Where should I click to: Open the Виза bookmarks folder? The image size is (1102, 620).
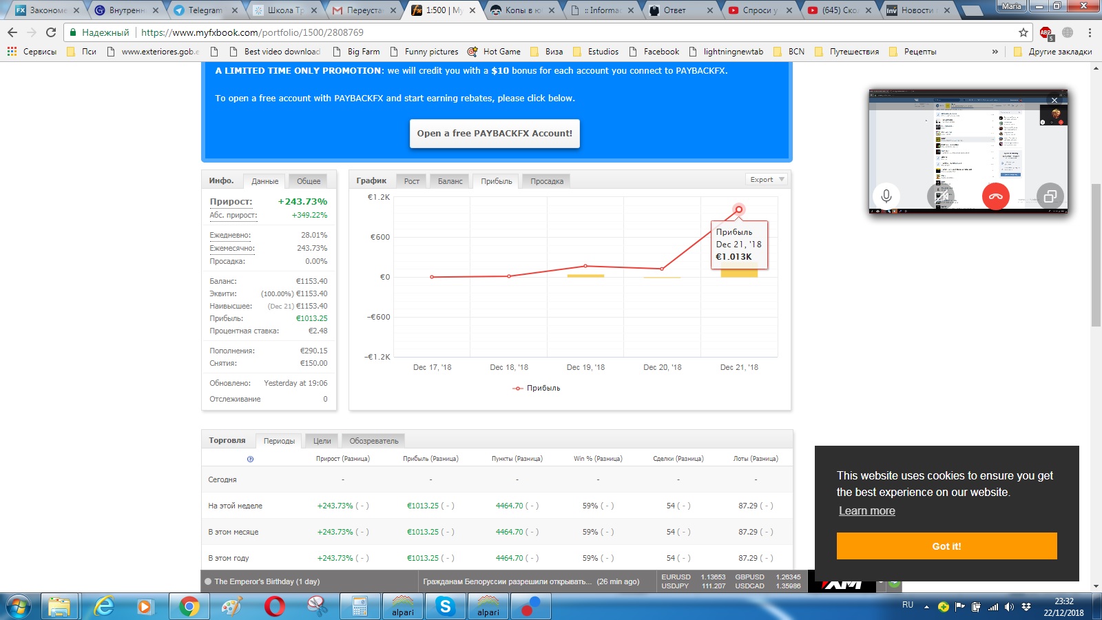546,52
